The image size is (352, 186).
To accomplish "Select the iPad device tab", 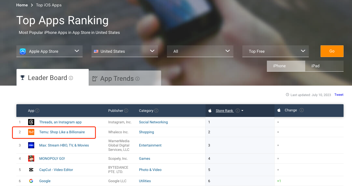I will (324, 66).
